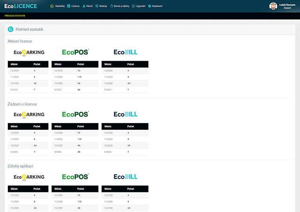
Task: Click the Přehled statistik breadcrumb
Action: [x=15, y=16]
